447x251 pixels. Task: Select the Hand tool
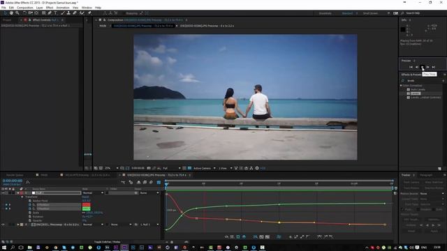11,13
